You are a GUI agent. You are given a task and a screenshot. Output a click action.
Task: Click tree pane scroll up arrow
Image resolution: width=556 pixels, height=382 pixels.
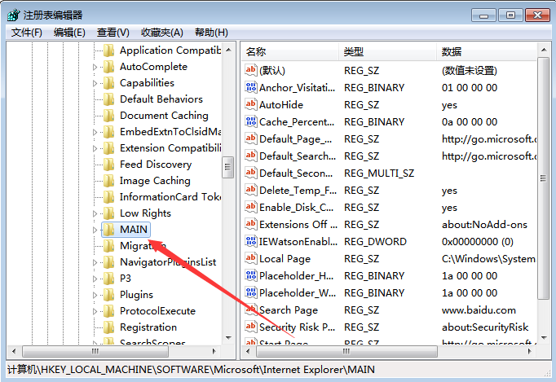pyautogui.click(x=228, y=50)
